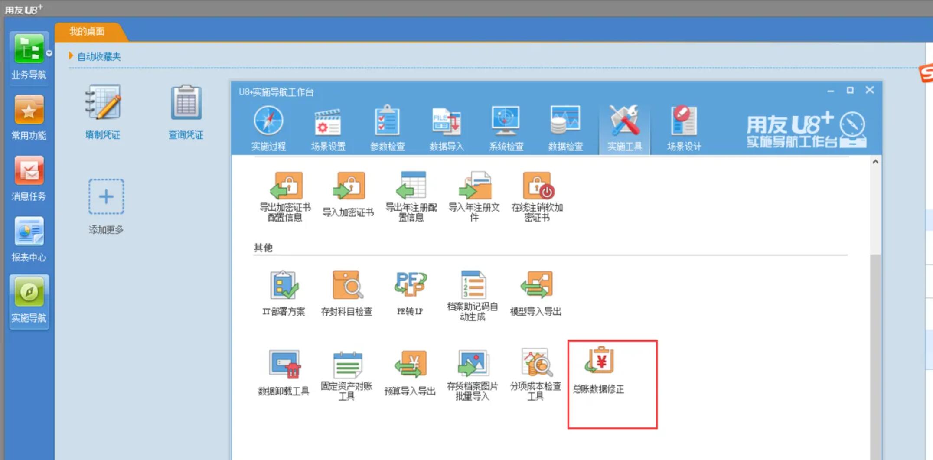This screenshot has width=933, height=460.
Task: Open the 分项成本检查工具 icon
Action: point(536,375)
